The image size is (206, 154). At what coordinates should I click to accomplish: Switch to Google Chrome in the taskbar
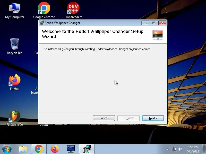point(39,149)
